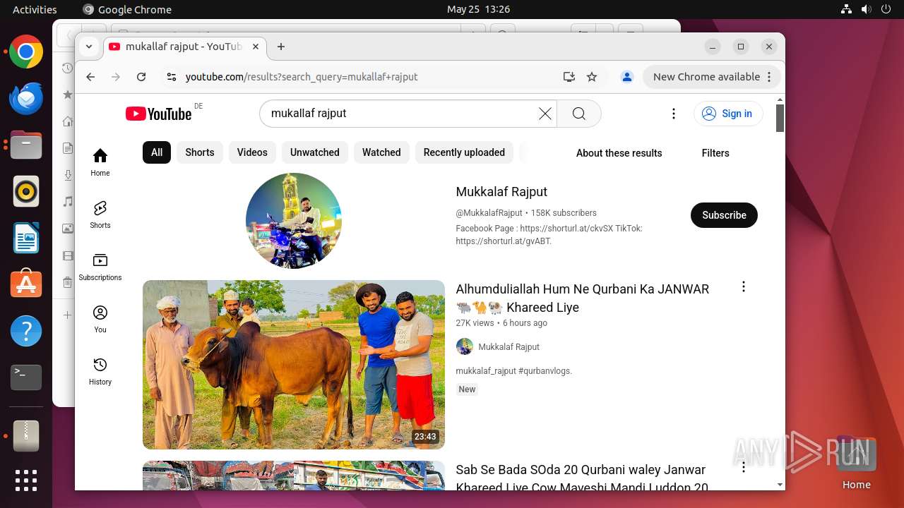Open a new Chrome tab

click(x=281, y=47)
